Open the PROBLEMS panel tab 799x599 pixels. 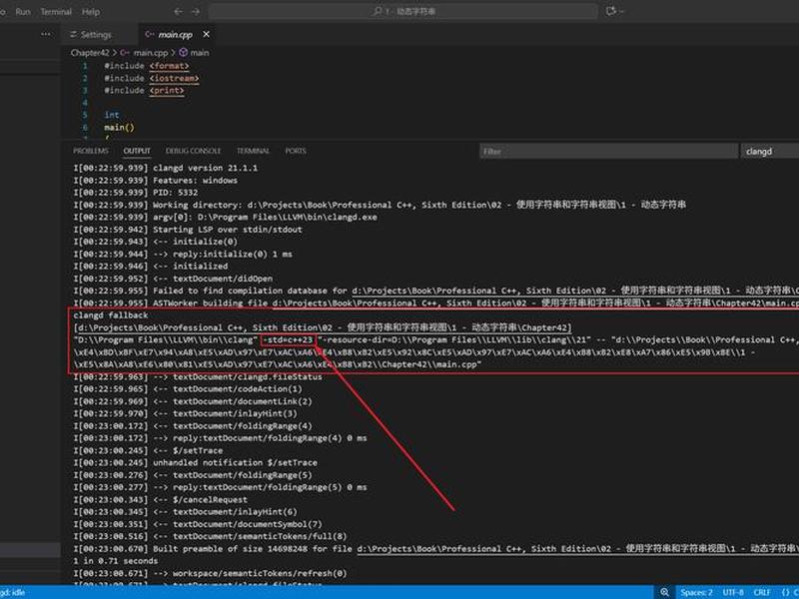coord(91,151)
